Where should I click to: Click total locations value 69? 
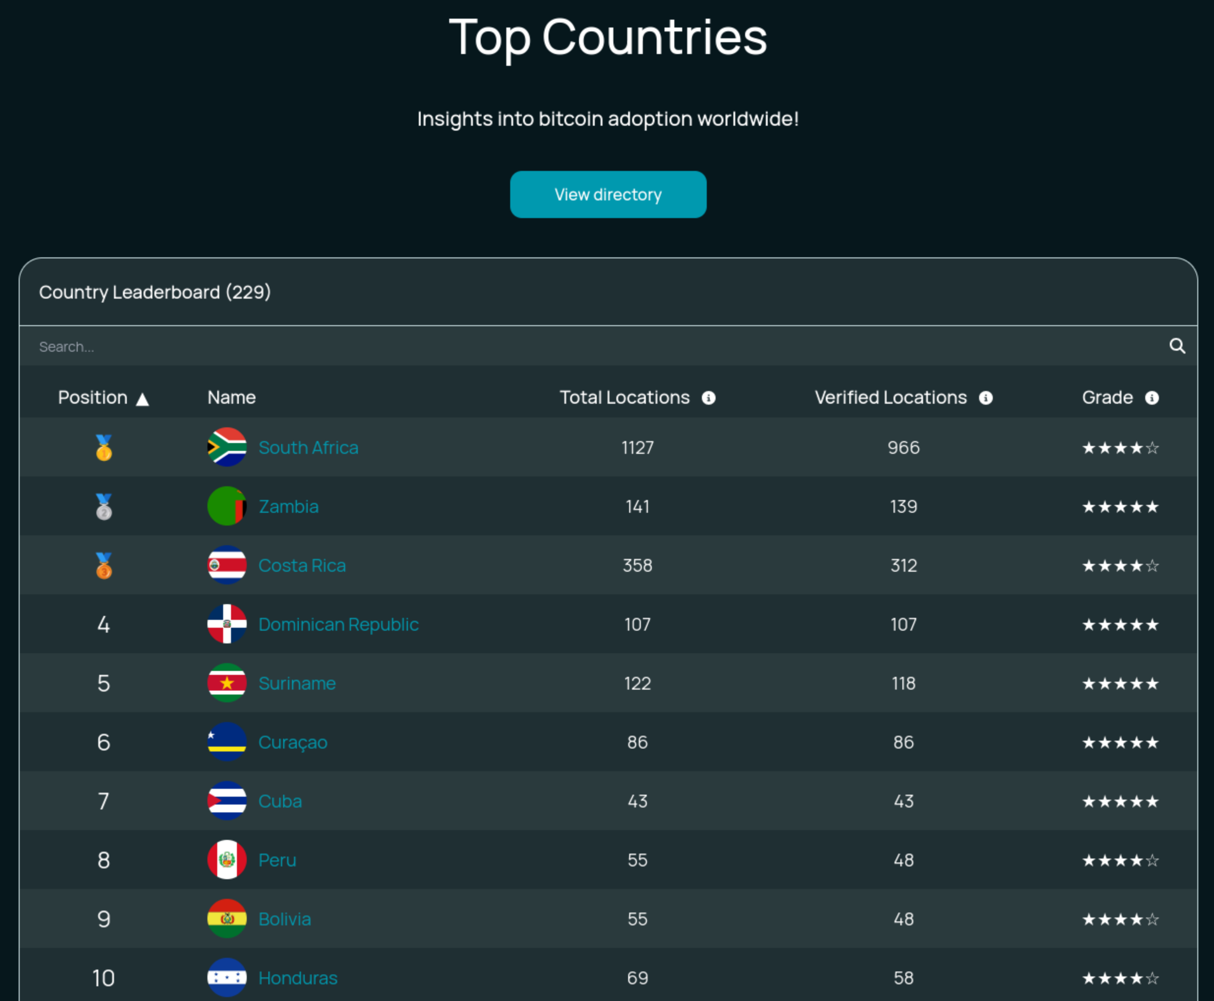coord(637,978)
